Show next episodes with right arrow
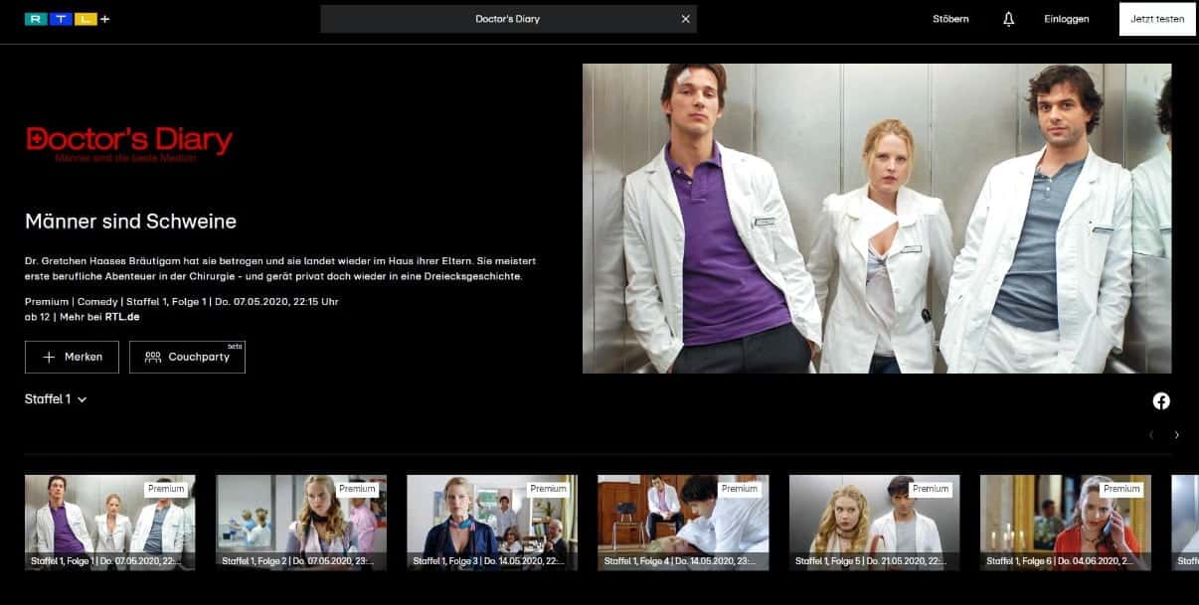Screen dimensions: 1199x605 pos(1177,435)
